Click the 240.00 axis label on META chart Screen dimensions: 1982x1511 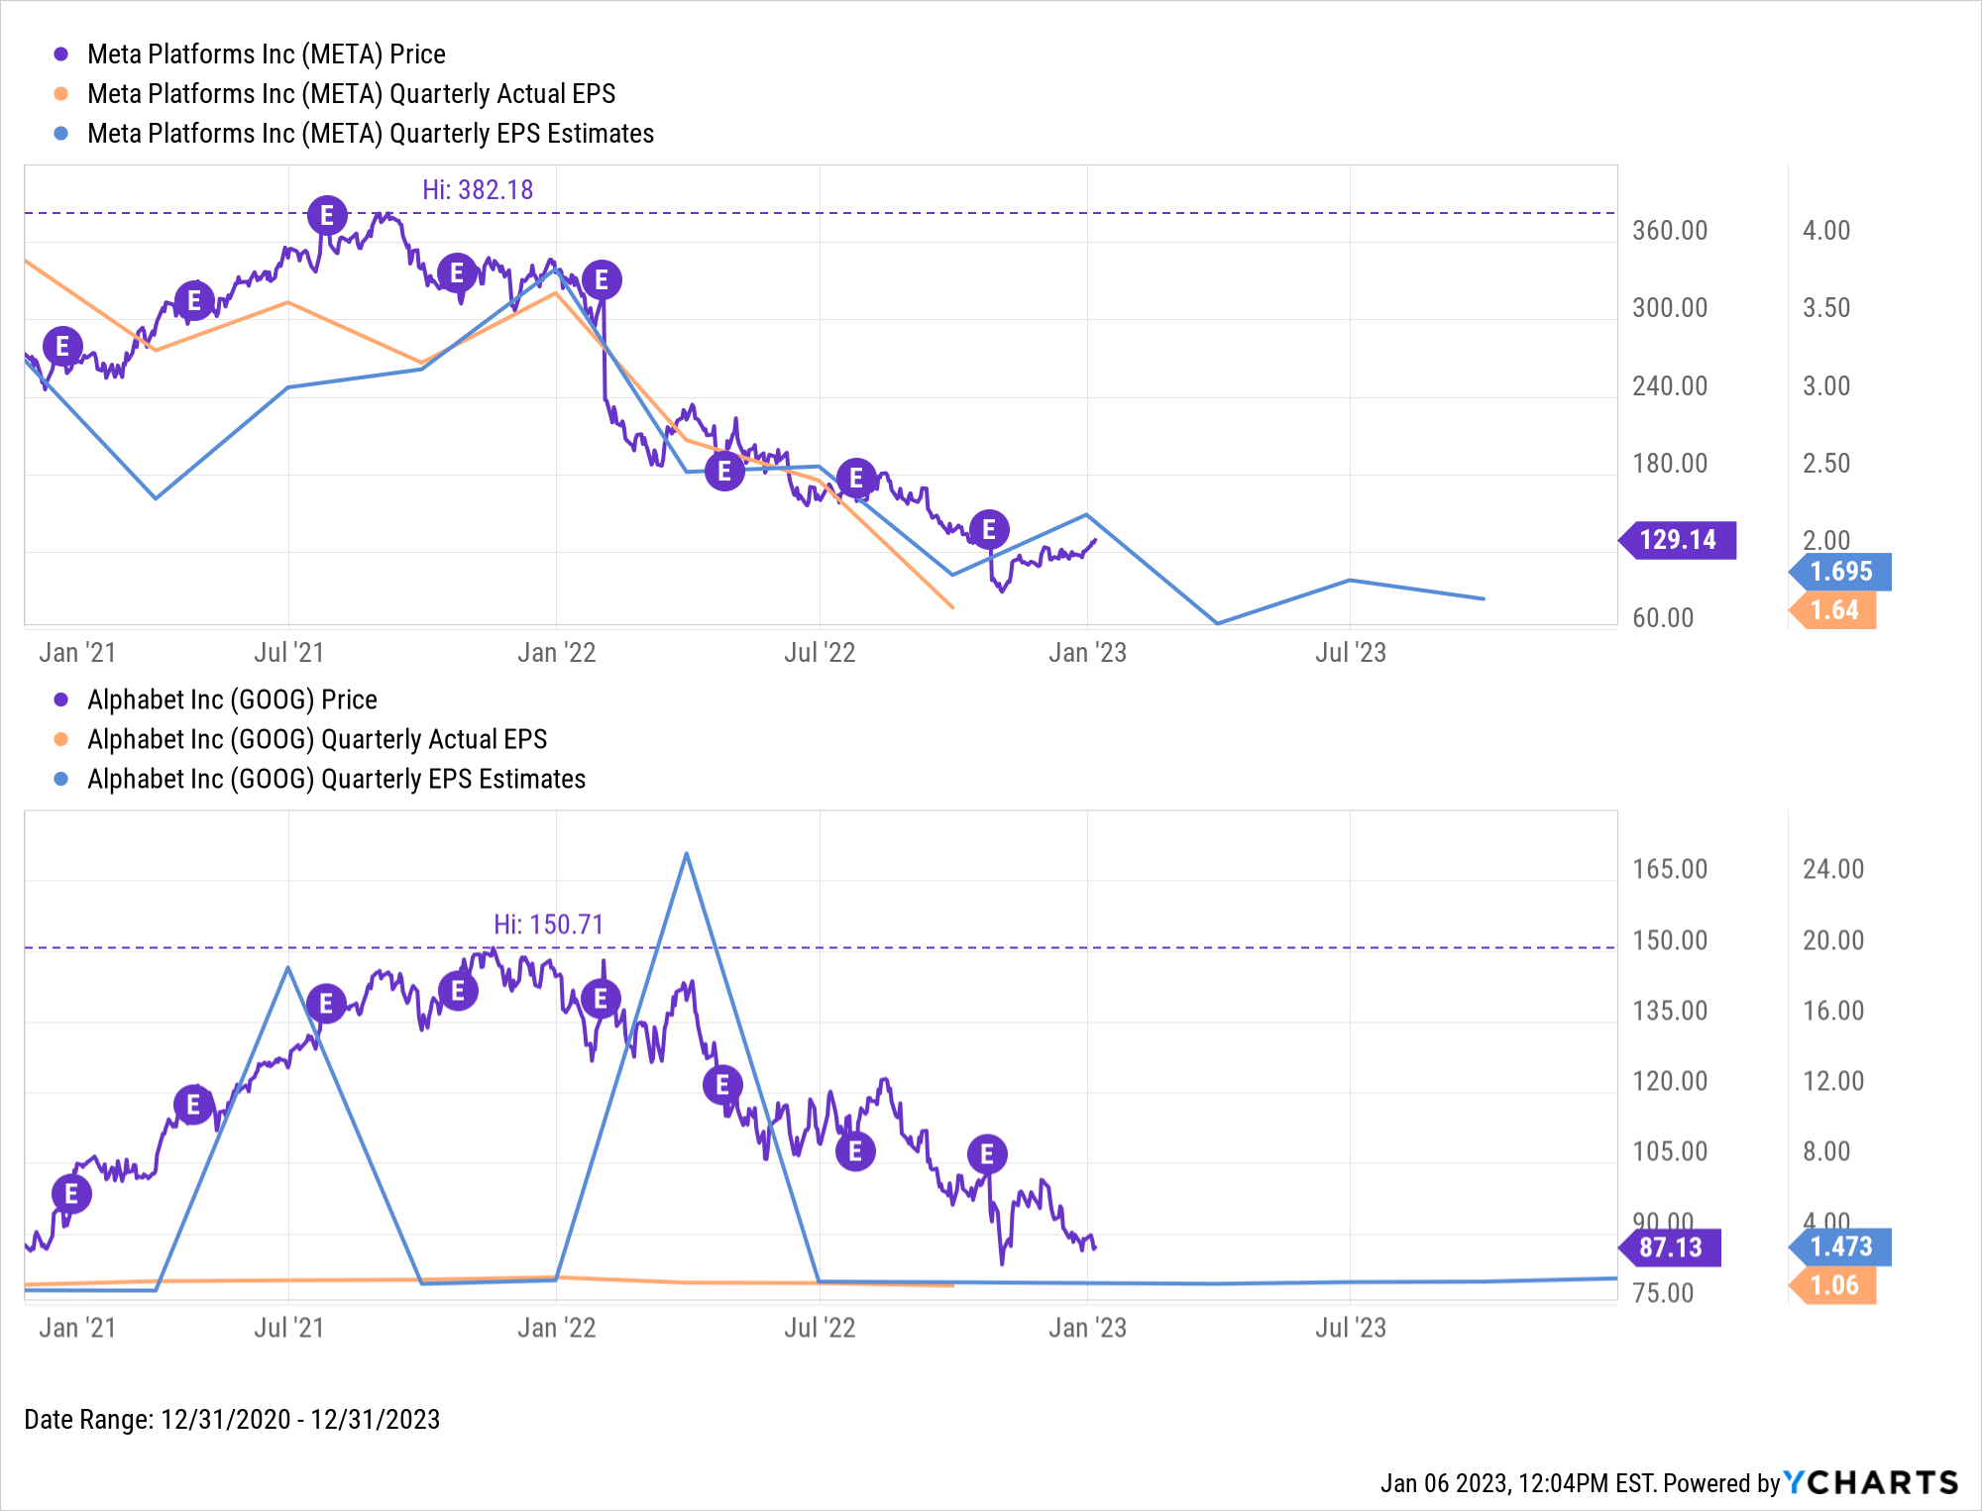tap(1670, 386)
